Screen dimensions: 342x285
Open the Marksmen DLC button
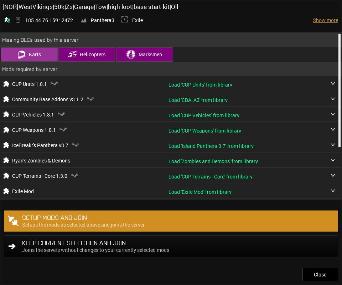pos(145,55)
